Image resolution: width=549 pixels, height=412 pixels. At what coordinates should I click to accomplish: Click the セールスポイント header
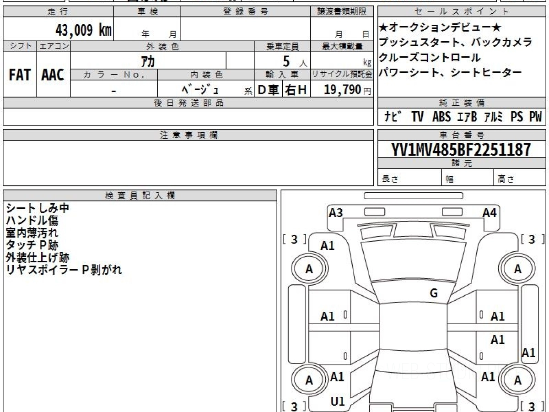coord(461,12)
